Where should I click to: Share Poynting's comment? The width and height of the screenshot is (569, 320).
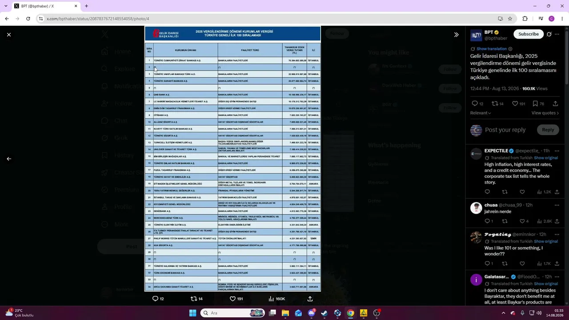(557, 264)
